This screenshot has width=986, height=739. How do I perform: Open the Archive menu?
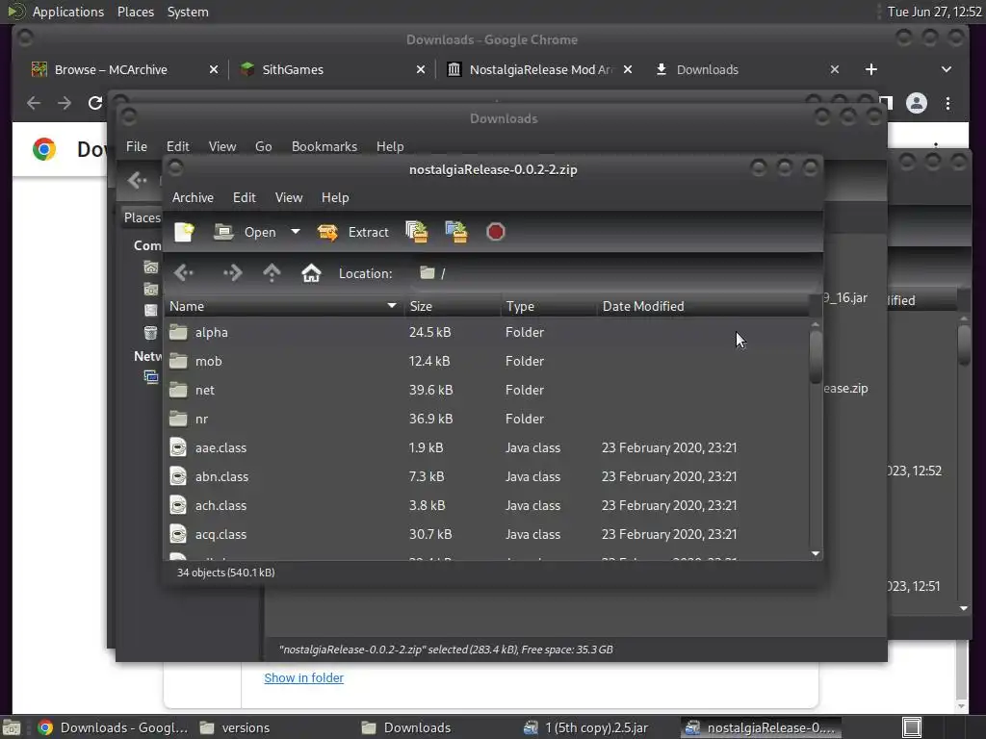[193, 197]
